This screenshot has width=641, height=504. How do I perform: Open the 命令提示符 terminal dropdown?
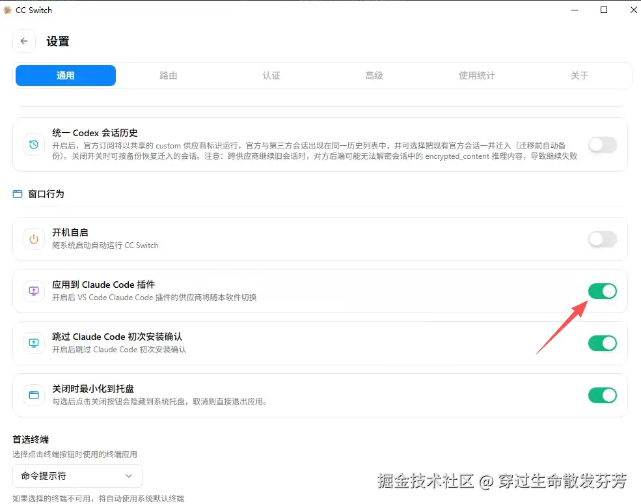click(77, 476)
